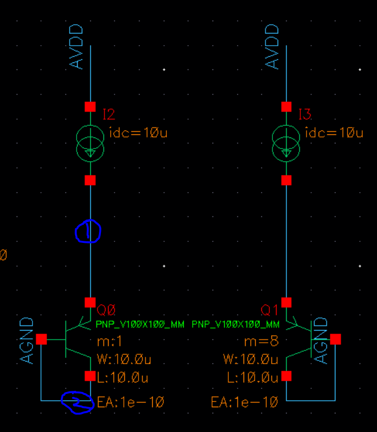
Task: Select the AVDD net label above I3
Action: (271, 46)
